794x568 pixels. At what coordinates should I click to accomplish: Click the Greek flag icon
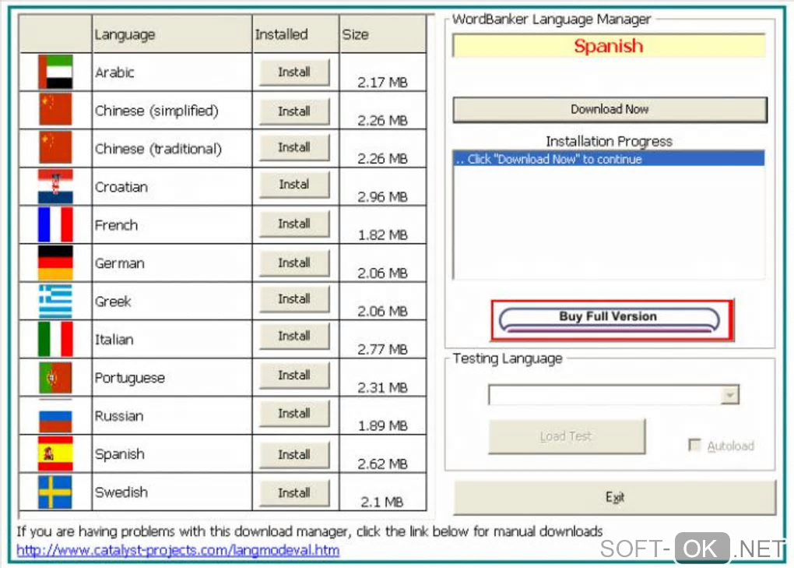tap(55, 301)
